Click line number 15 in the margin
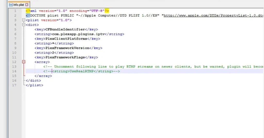Viewport: 264px width, 138px height. [14, 76]
